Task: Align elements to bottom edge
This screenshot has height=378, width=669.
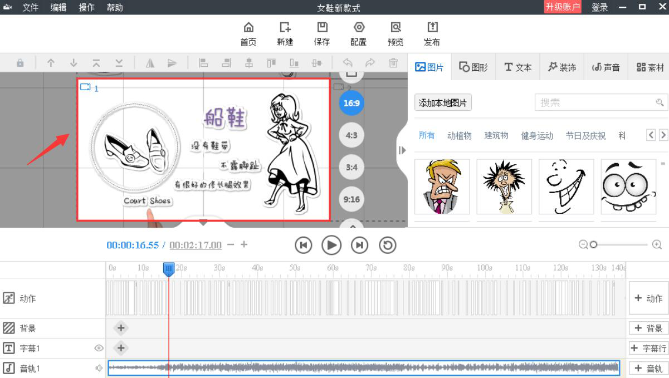Action: click(294, 63)
